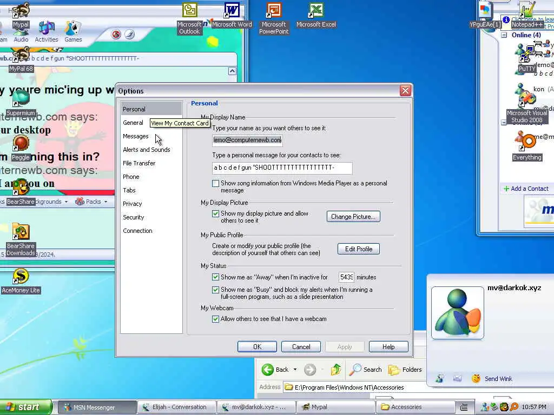Select the File Transfer category

(139, 163)
